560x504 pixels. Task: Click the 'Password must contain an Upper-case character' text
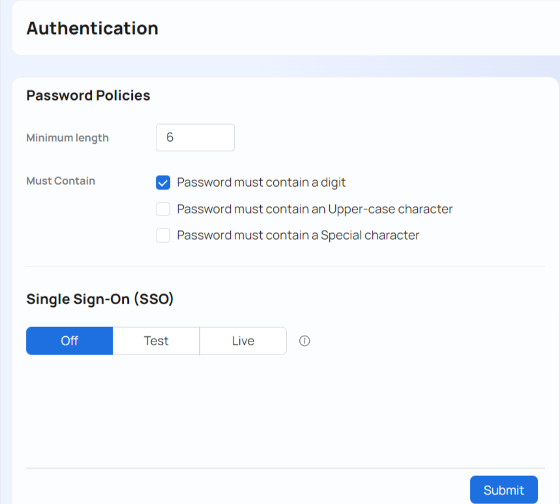click(314, 209)
